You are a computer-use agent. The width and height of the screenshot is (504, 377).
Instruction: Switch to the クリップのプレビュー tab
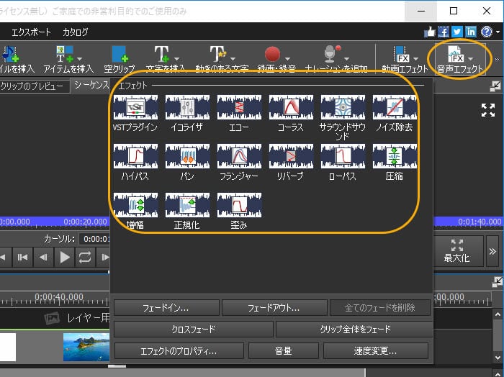(33, 86)
